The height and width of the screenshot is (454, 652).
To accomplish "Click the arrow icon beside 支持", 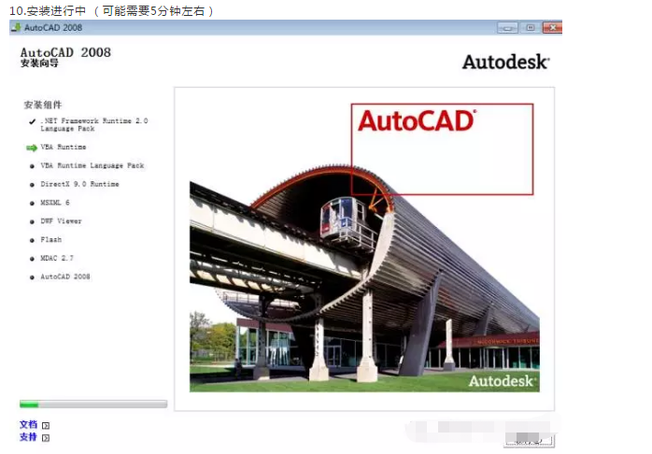I will (x=46, y=438).
